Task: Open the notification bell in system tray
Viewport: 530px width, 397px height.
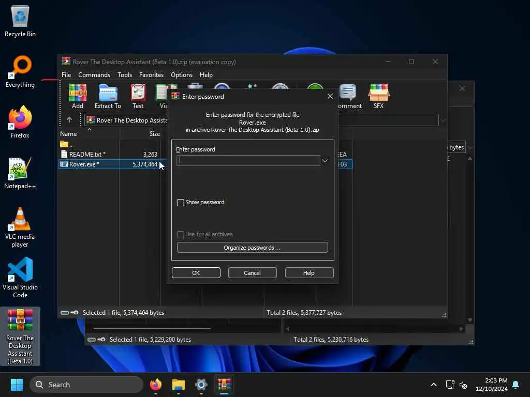Action: coord(516,385)
